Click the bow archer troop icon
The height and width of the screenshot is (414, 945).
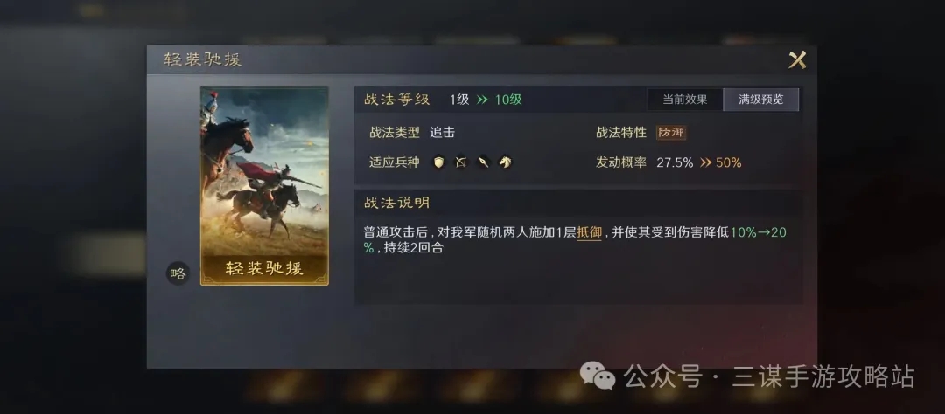click(x=461, y=162)
